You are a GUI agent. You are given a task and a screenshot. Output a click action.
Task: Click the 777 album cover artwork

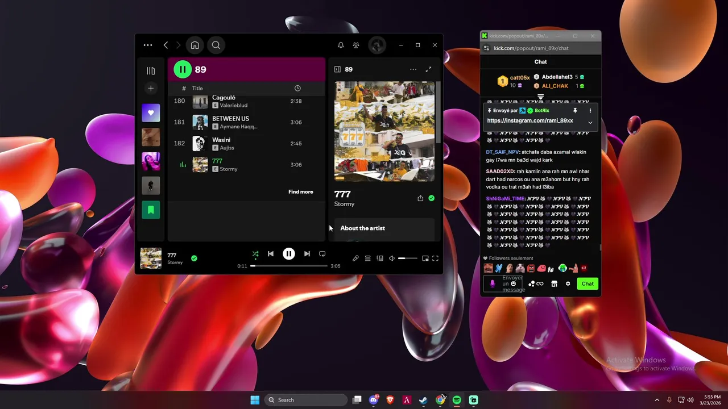(x=384, y=132)
